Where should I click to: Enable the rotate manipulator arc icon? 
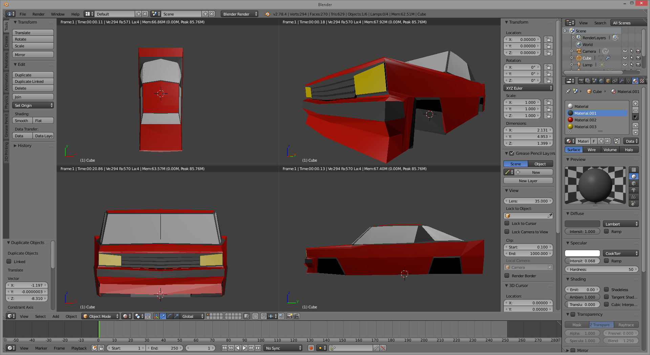tap(170, 316)
